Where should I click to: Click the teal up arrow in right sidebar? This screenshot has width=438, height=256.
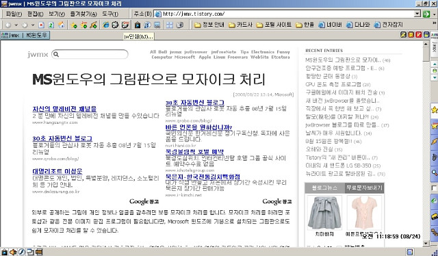(435, 64)
